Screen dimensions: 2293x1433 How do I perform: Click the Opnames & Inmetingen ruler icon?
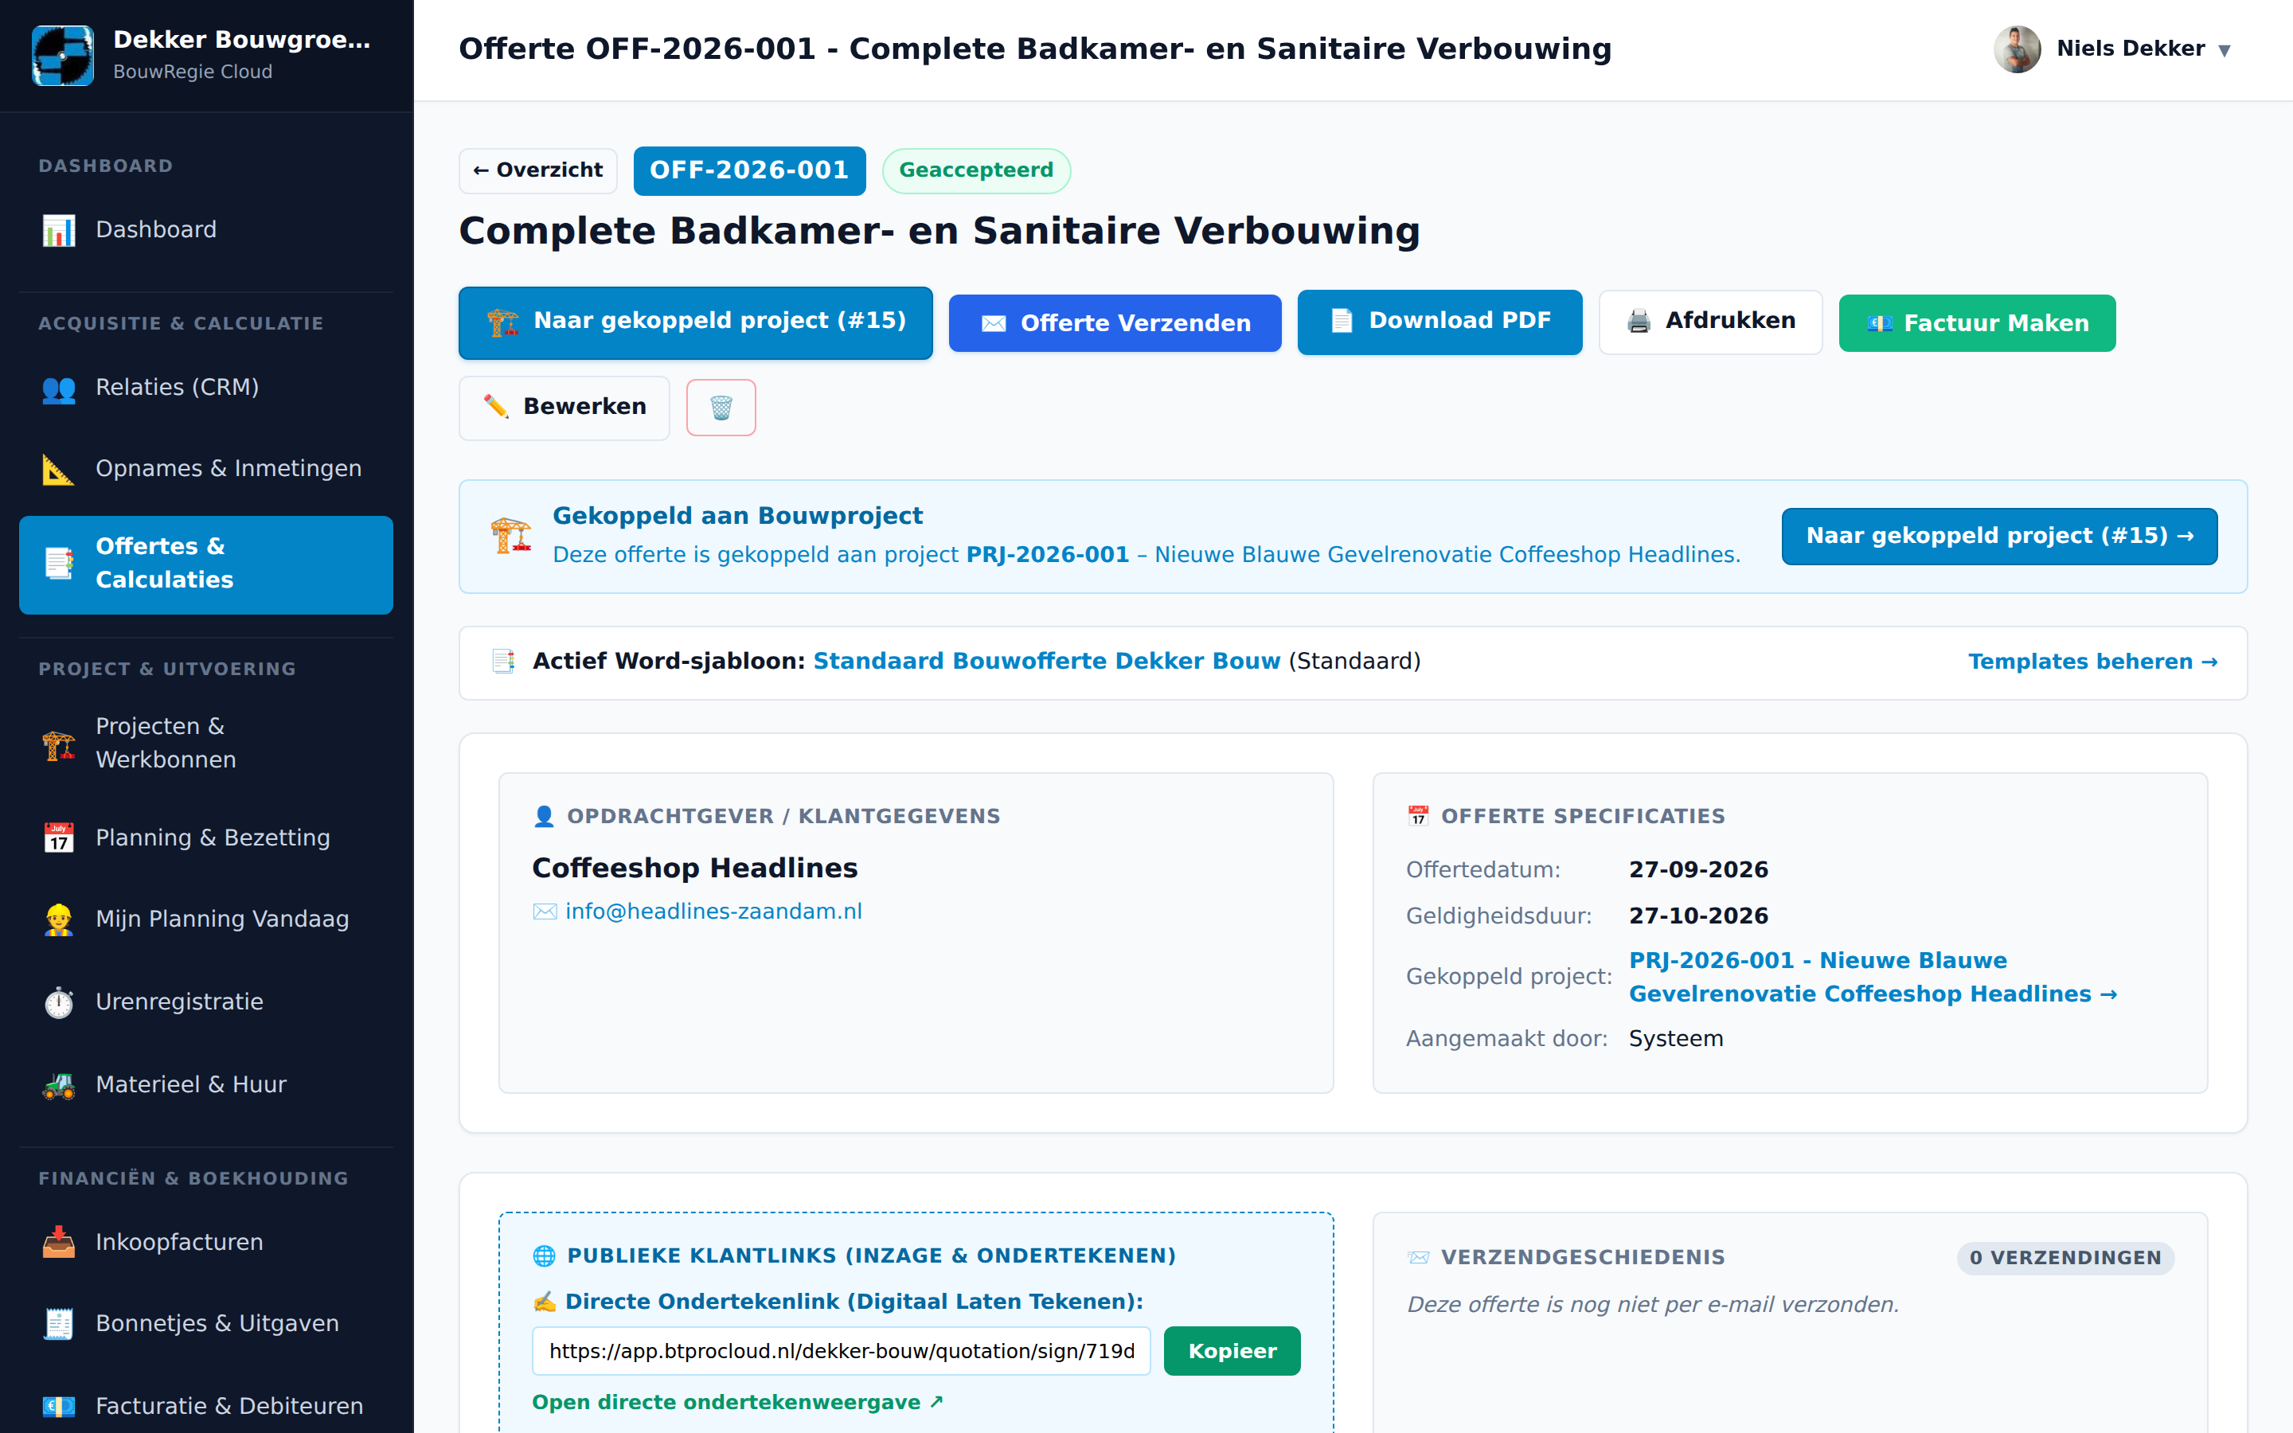coord(59,469)
